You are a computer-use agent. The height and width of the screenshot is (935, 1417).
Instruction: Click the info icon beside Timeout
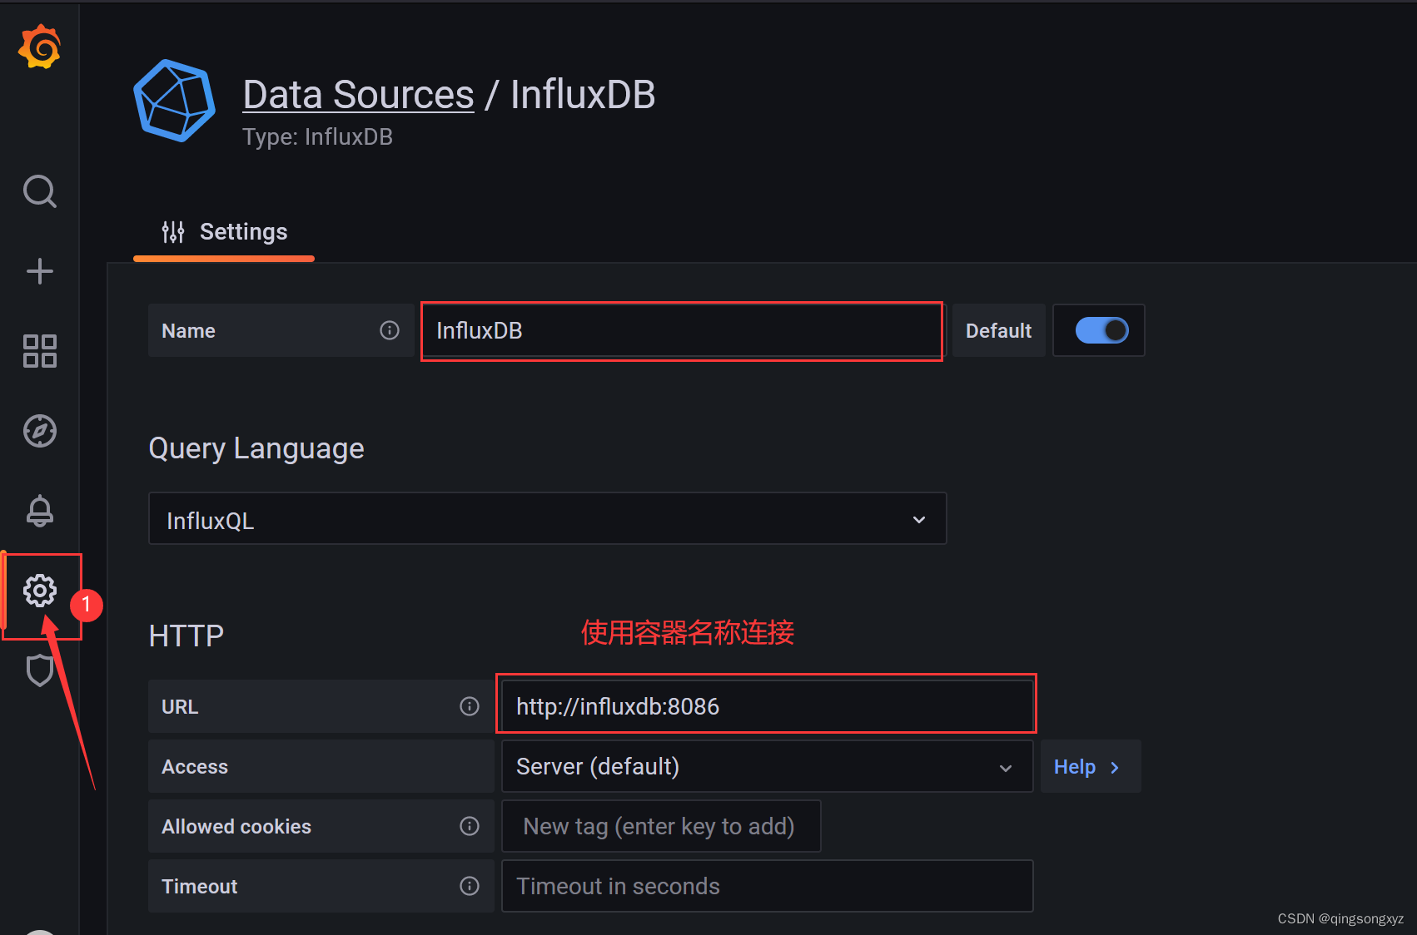[470, 886]
